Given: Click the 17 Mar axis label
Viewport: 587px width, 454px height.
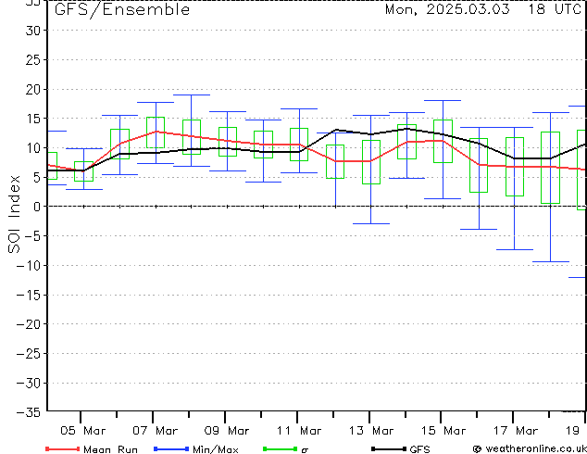Looking at the screenshot, I should point(516,431).
